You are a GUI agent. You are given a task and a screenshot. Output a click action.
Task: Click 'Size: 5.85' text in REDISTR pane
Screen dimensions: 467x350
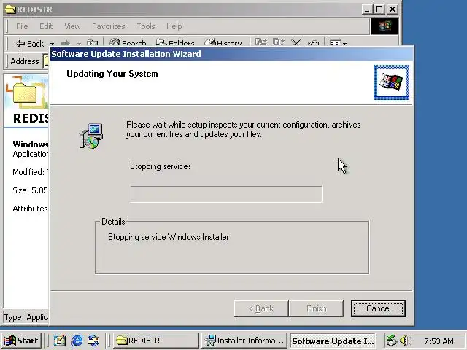click(30, 190)
